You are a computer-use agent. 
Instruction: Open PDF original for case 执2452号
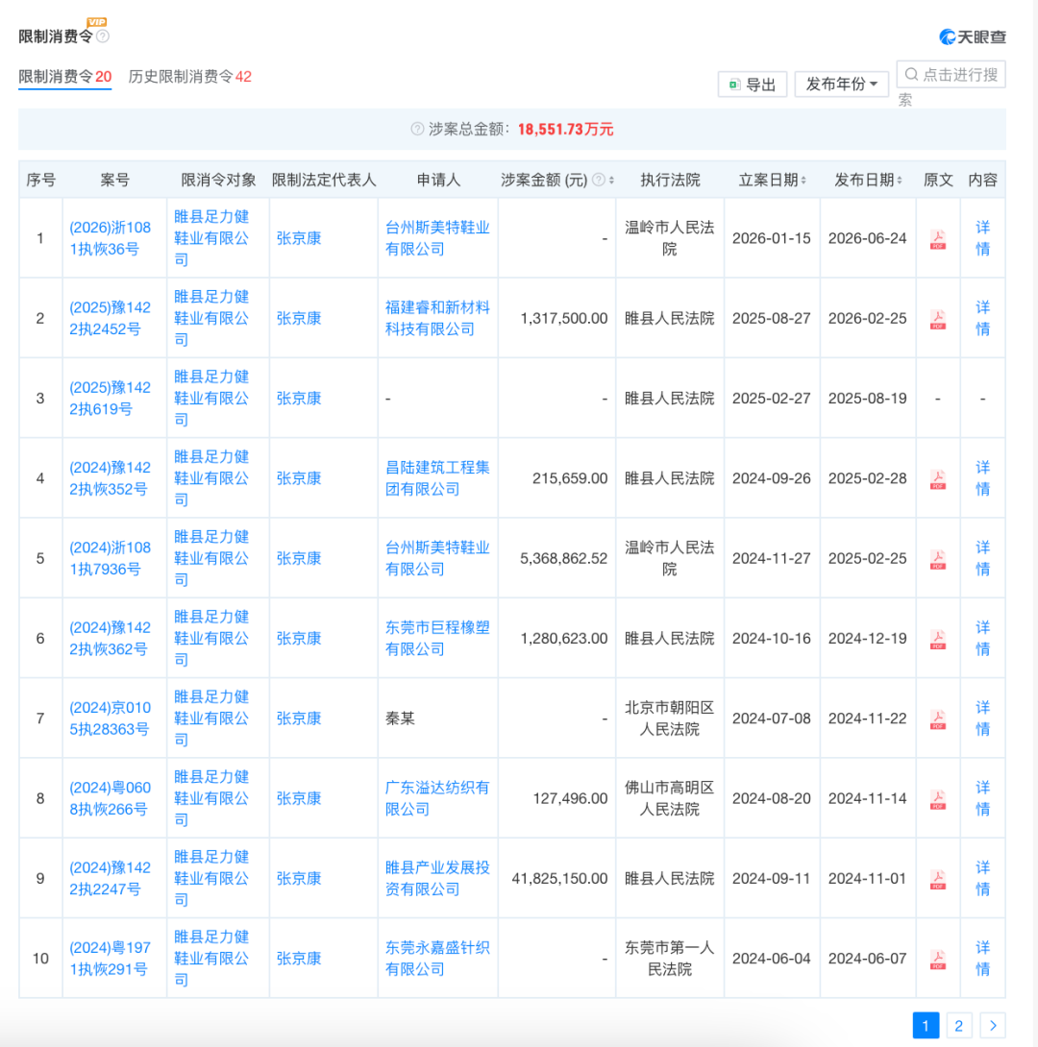pos(938,319)
